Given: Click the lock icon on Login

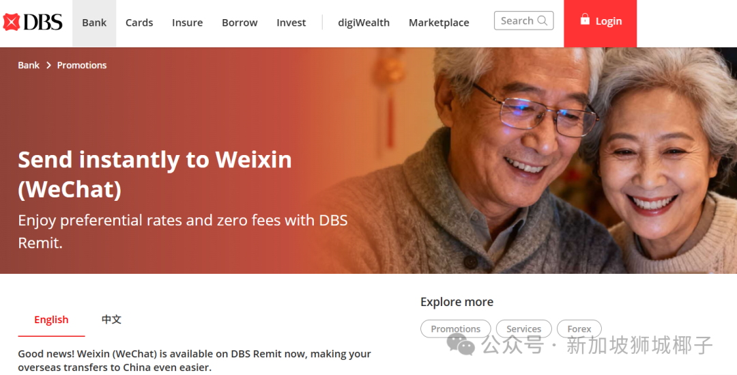Looking at the screenshot, I should [x=585, y=19].
